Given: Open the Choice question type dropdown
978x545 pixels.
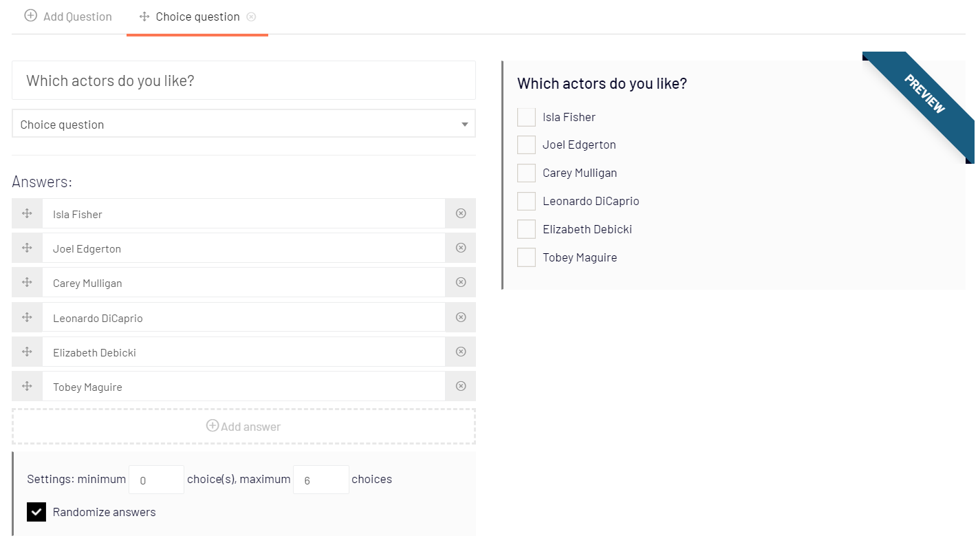Looking at the screenshot, I should pyautogui.click(x=243, y=124).
